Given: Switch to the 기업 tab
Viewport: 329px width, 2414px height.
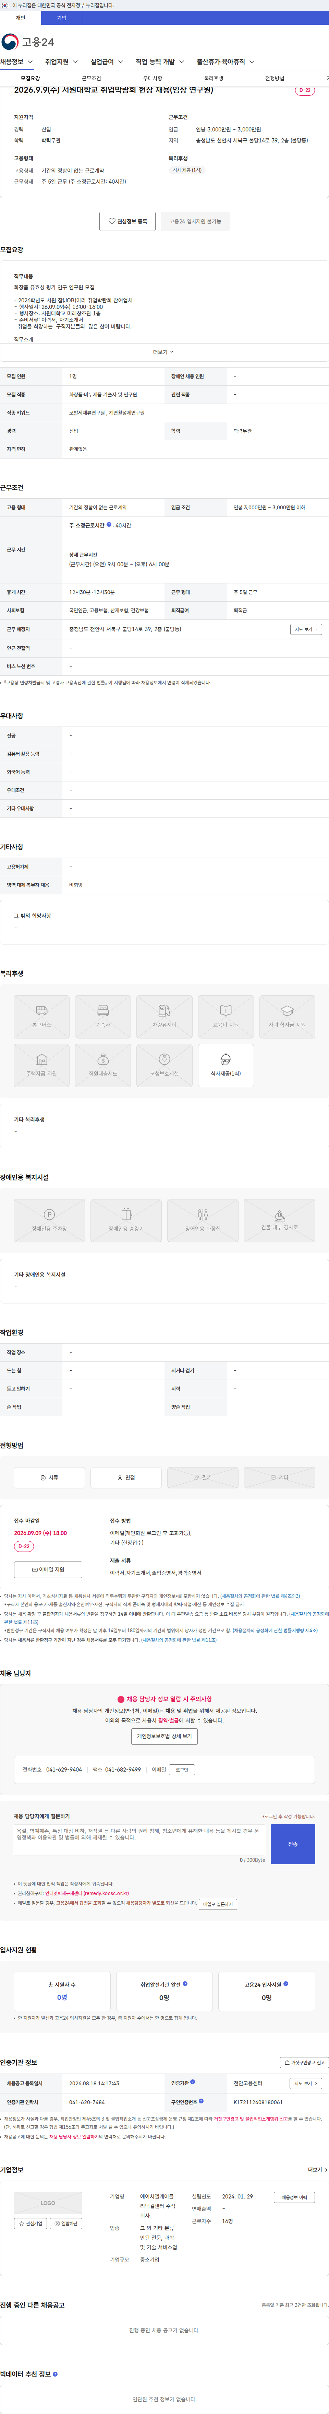Looking at the screenshot, I should 62,18.
